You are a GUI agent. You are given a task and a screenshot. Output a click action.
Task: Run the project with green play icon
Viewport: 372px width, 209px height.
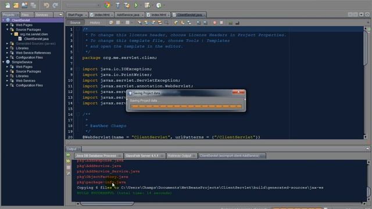[136, 5]
